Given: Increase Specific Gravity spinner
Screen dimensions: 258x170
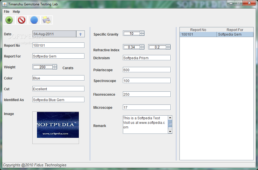Looking at the screenshot, I should [x=142, y=32].
